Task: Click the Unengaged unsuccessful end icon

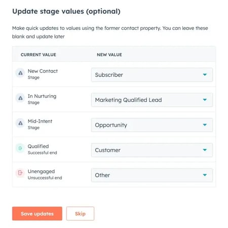Action: coord(20,173)
